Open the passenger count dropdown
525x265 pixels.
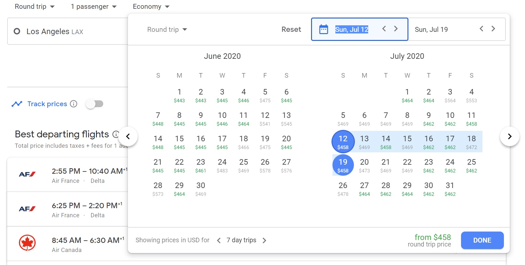point(94,6)
